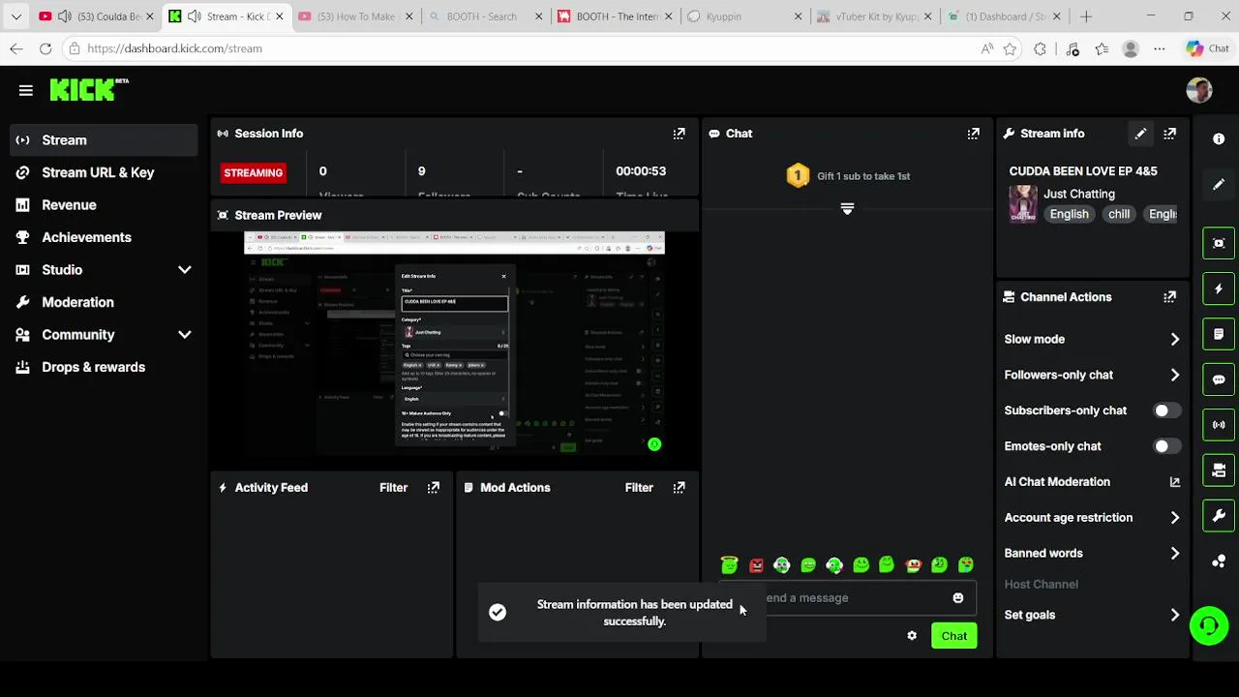1239x697 pixels.
Task: Open a new browser tab
Action: 1086,16
